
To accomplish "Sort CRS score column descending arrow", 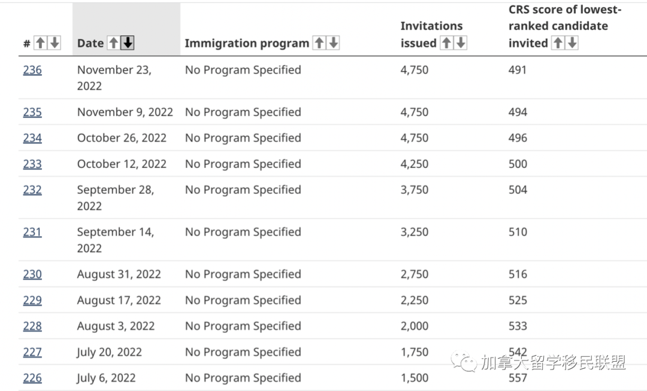I will pos(572,43).
